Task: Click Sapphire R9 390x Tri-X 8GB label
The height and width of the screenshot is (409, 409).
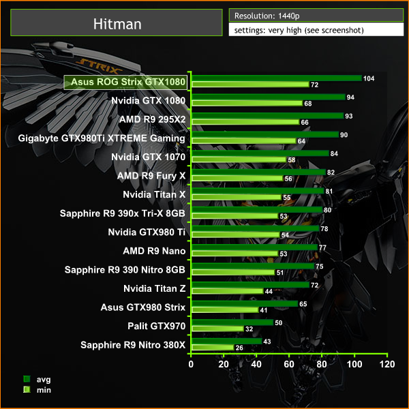Action: coord(122,213)
